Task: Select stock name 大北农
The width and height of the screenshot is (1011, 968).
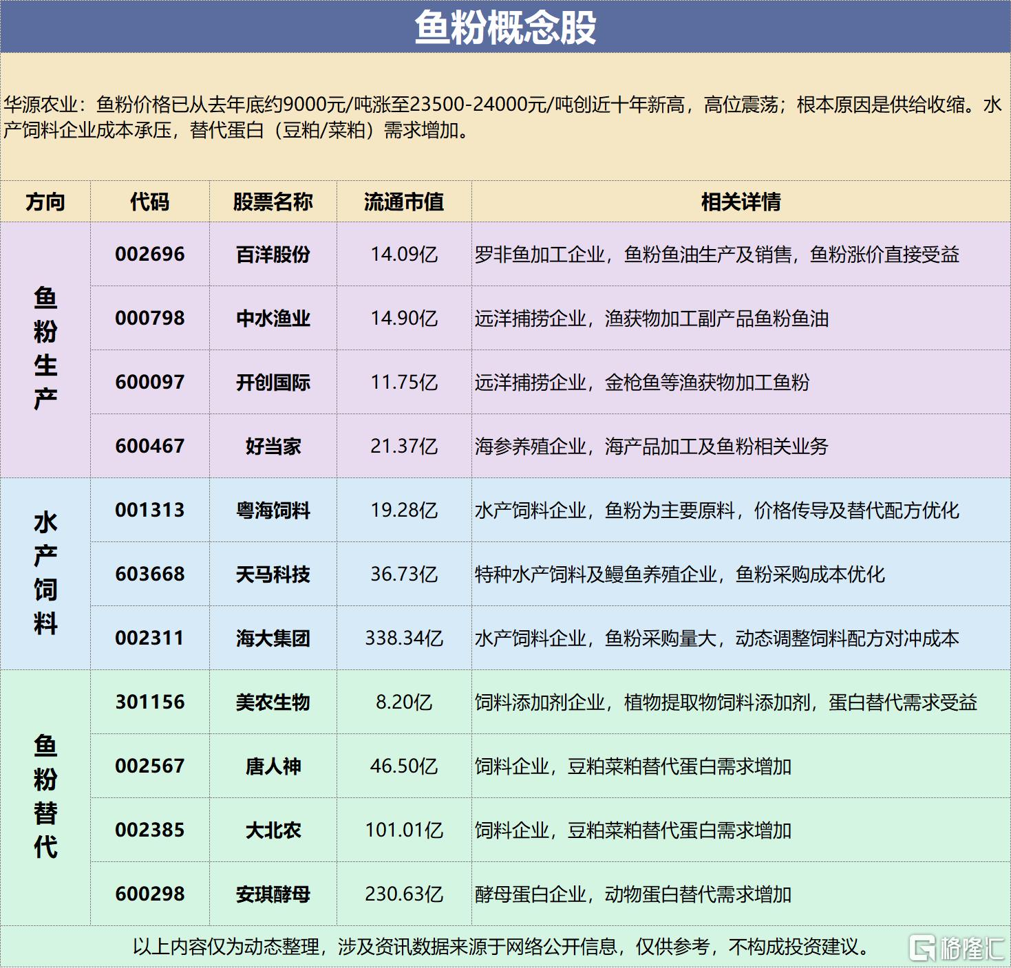Action: coord(273,830)
